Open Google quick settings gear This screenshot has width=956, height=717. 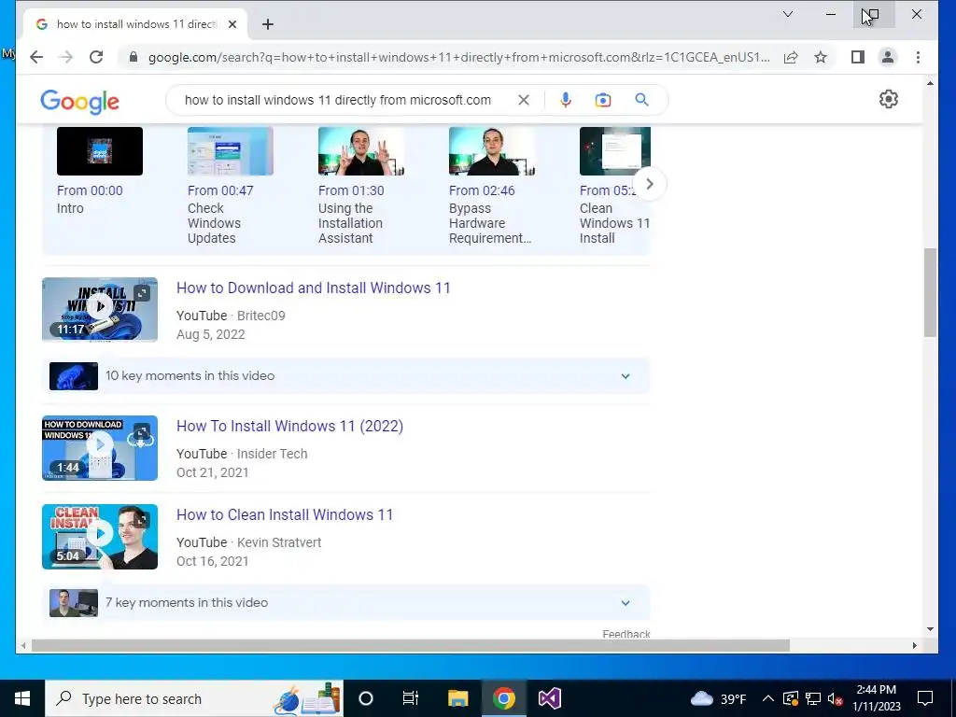click(889, 99)
